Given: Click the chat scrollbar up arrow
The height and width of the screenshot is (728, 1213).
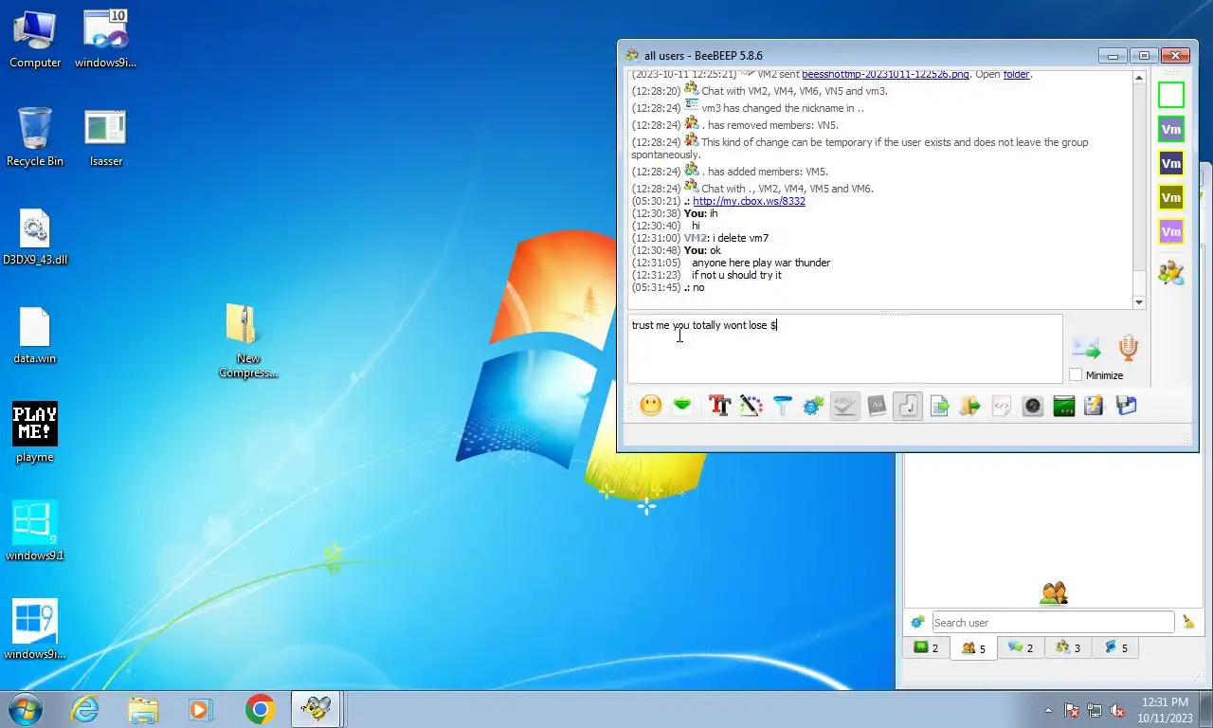Looking at the screenshot, I should [x=1139, y=77].
